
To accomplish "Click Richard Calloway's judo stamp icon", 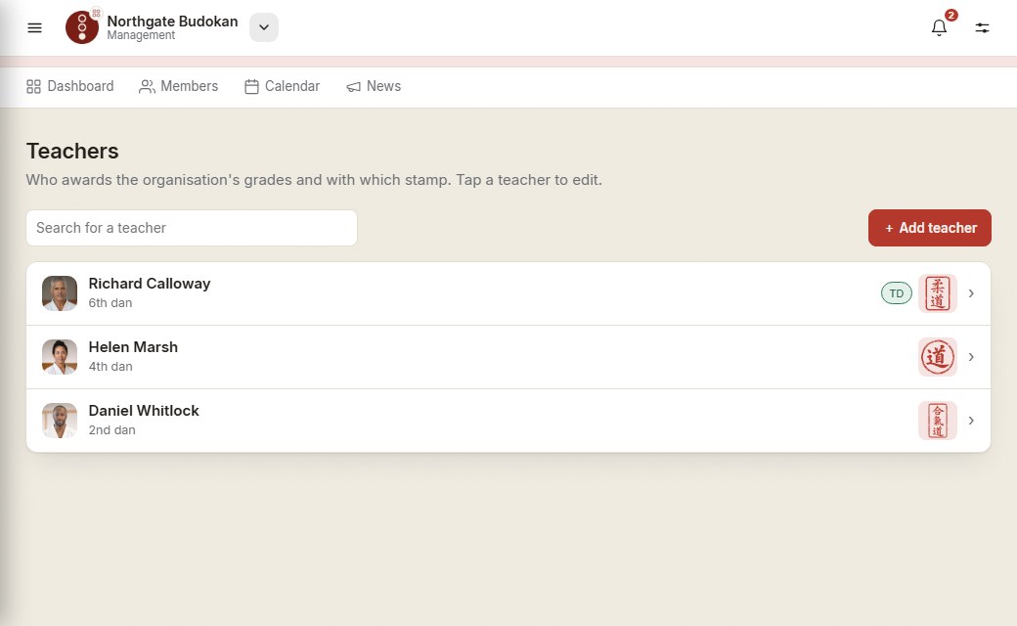I will coord(937,293).
